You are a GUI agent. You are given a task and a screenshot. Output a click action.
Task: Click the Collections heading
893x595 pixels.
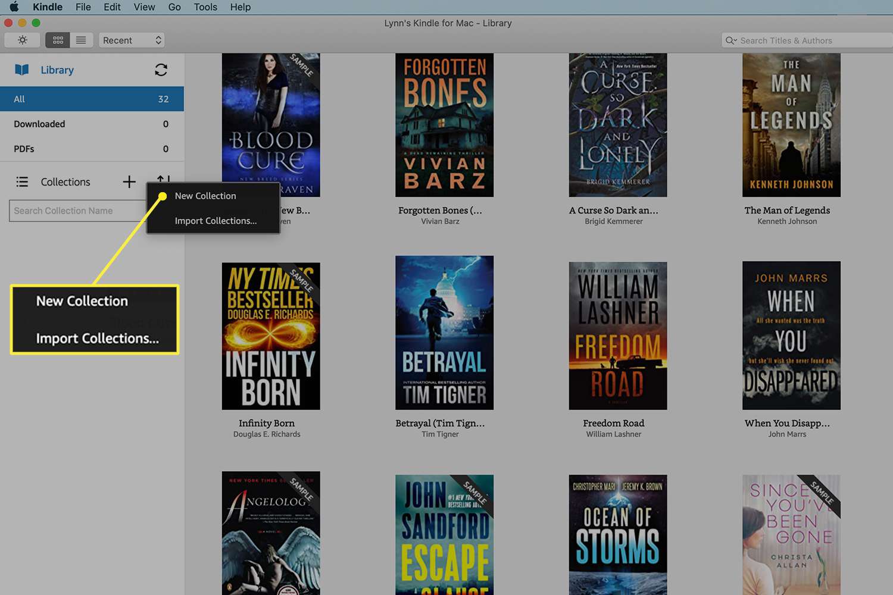65,181
